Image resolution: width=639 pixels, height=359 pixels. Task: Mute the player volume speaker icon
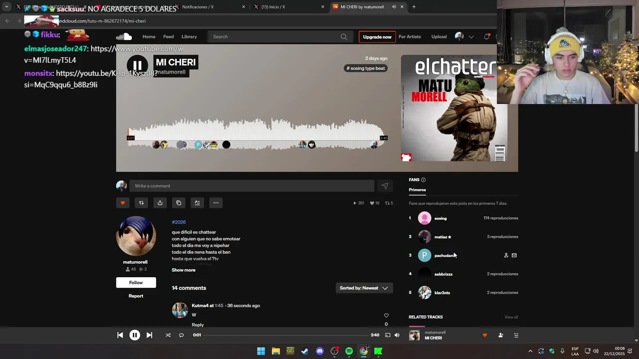pyautogui.click(x=397, y=335)
